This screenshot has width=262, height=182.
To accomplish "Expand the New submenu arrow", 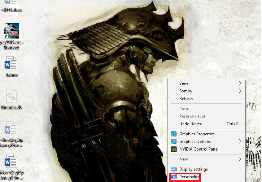I will 240,159.
